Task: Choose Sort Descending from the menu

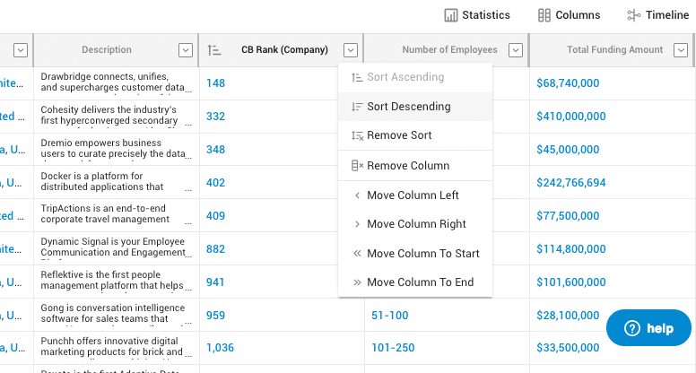Action: [415, 107]
